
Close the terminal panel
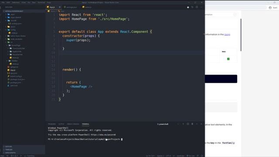click(x=201, y=124)
